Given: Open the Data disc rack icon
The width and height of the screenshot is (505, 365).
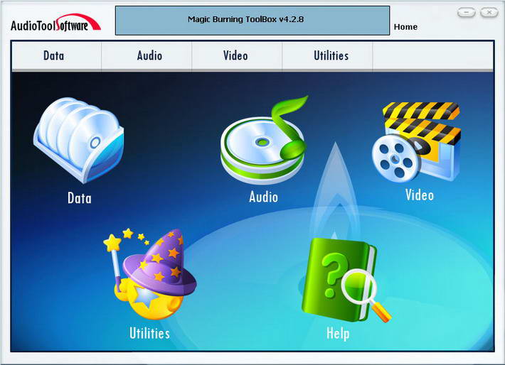Looking at the screenshot, I should click(x=78, y=140).
